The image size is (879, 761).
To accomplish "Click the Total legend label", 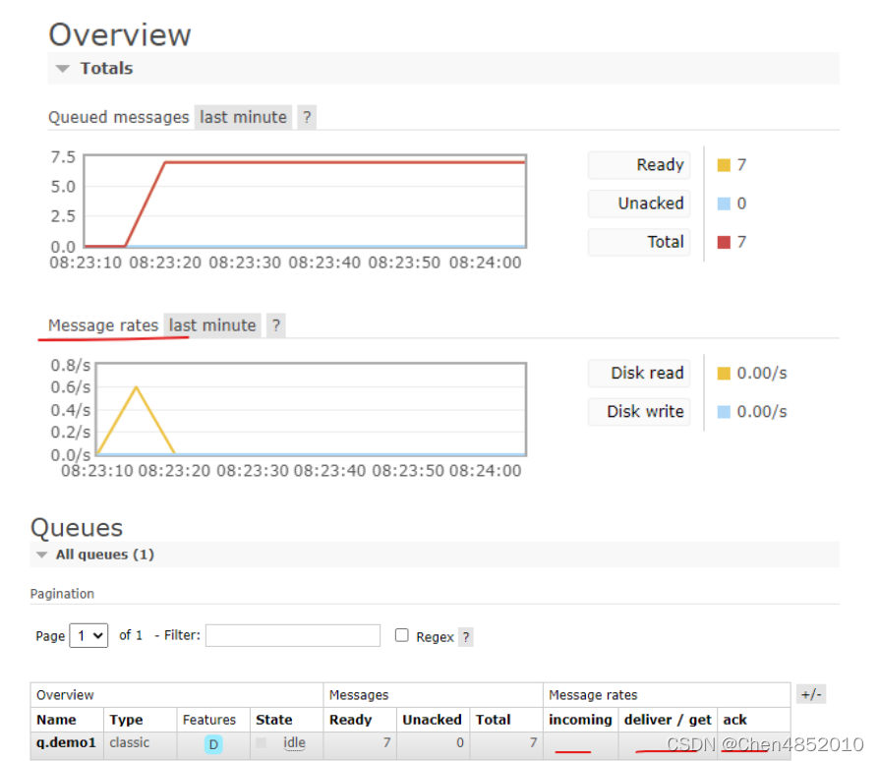I will pos(639,242).
